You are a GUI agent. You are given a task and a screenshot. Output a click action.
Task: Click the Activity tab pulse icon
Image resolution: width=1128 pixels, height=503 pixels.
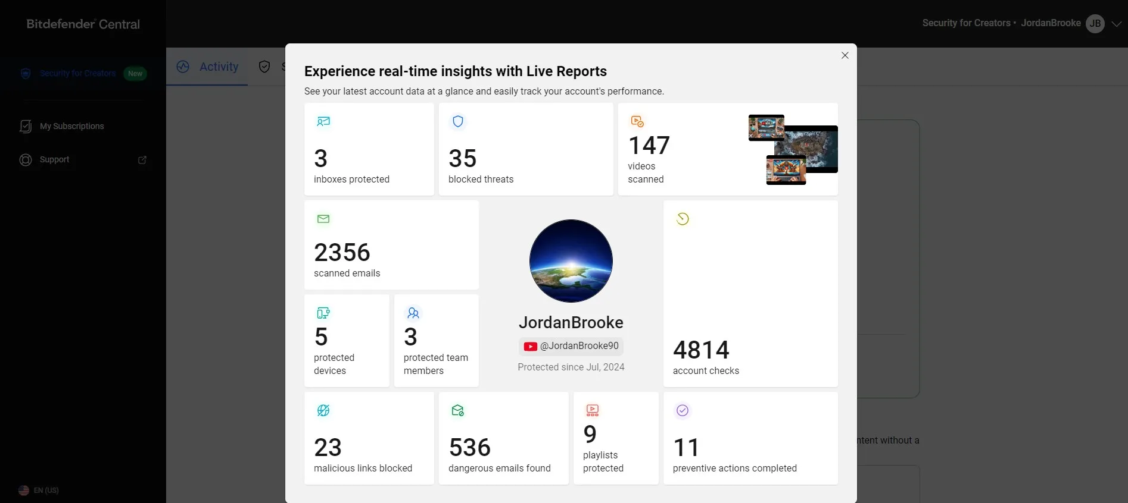click(183, 67)
